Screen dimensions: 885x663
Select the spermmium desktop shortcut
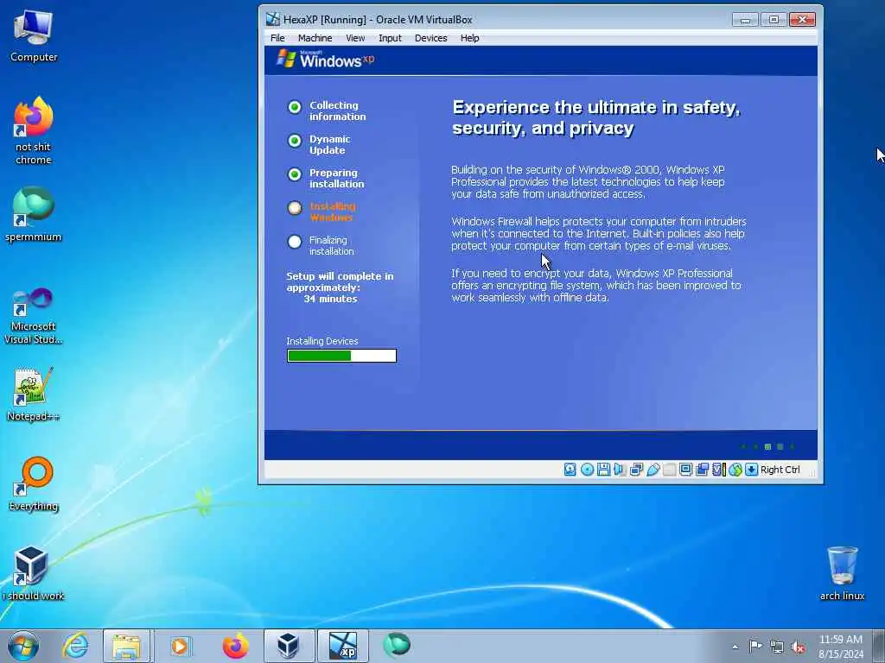pos(34,215)
